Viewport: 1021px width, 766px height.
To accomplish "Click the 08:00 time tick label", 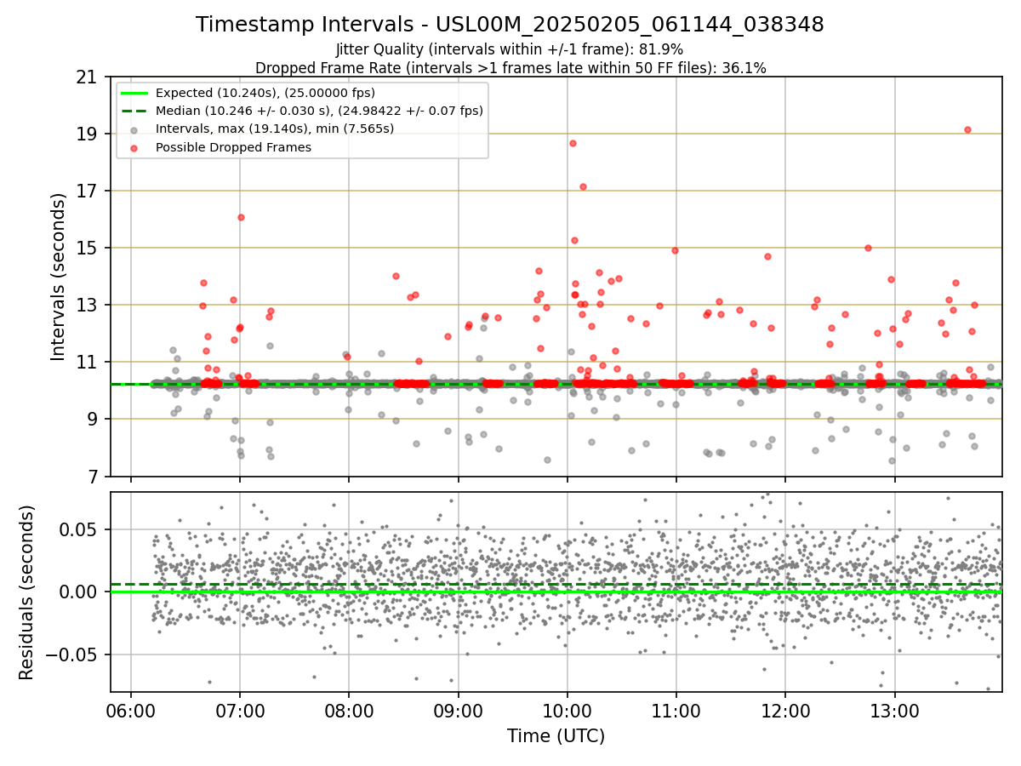I will pyautogui.click(x=349, y=710).
